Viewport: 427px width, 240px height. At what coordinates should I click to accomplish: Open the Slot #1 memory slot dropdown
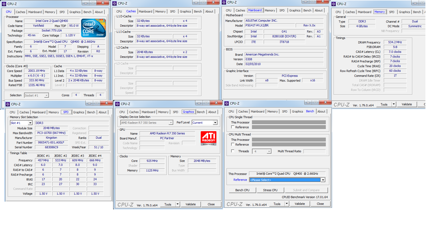30,123
